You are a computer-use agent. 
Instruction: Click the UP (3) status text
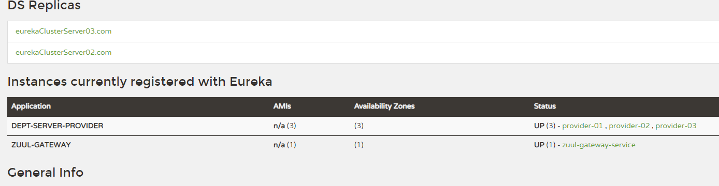[x=544, y=126]
